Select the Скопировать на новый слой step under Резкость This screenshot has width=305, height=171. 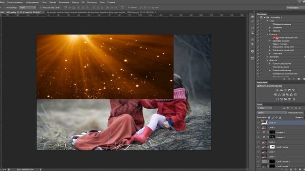pos(285,38)
